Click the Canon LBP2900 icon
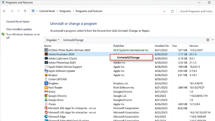 point(46,79)
